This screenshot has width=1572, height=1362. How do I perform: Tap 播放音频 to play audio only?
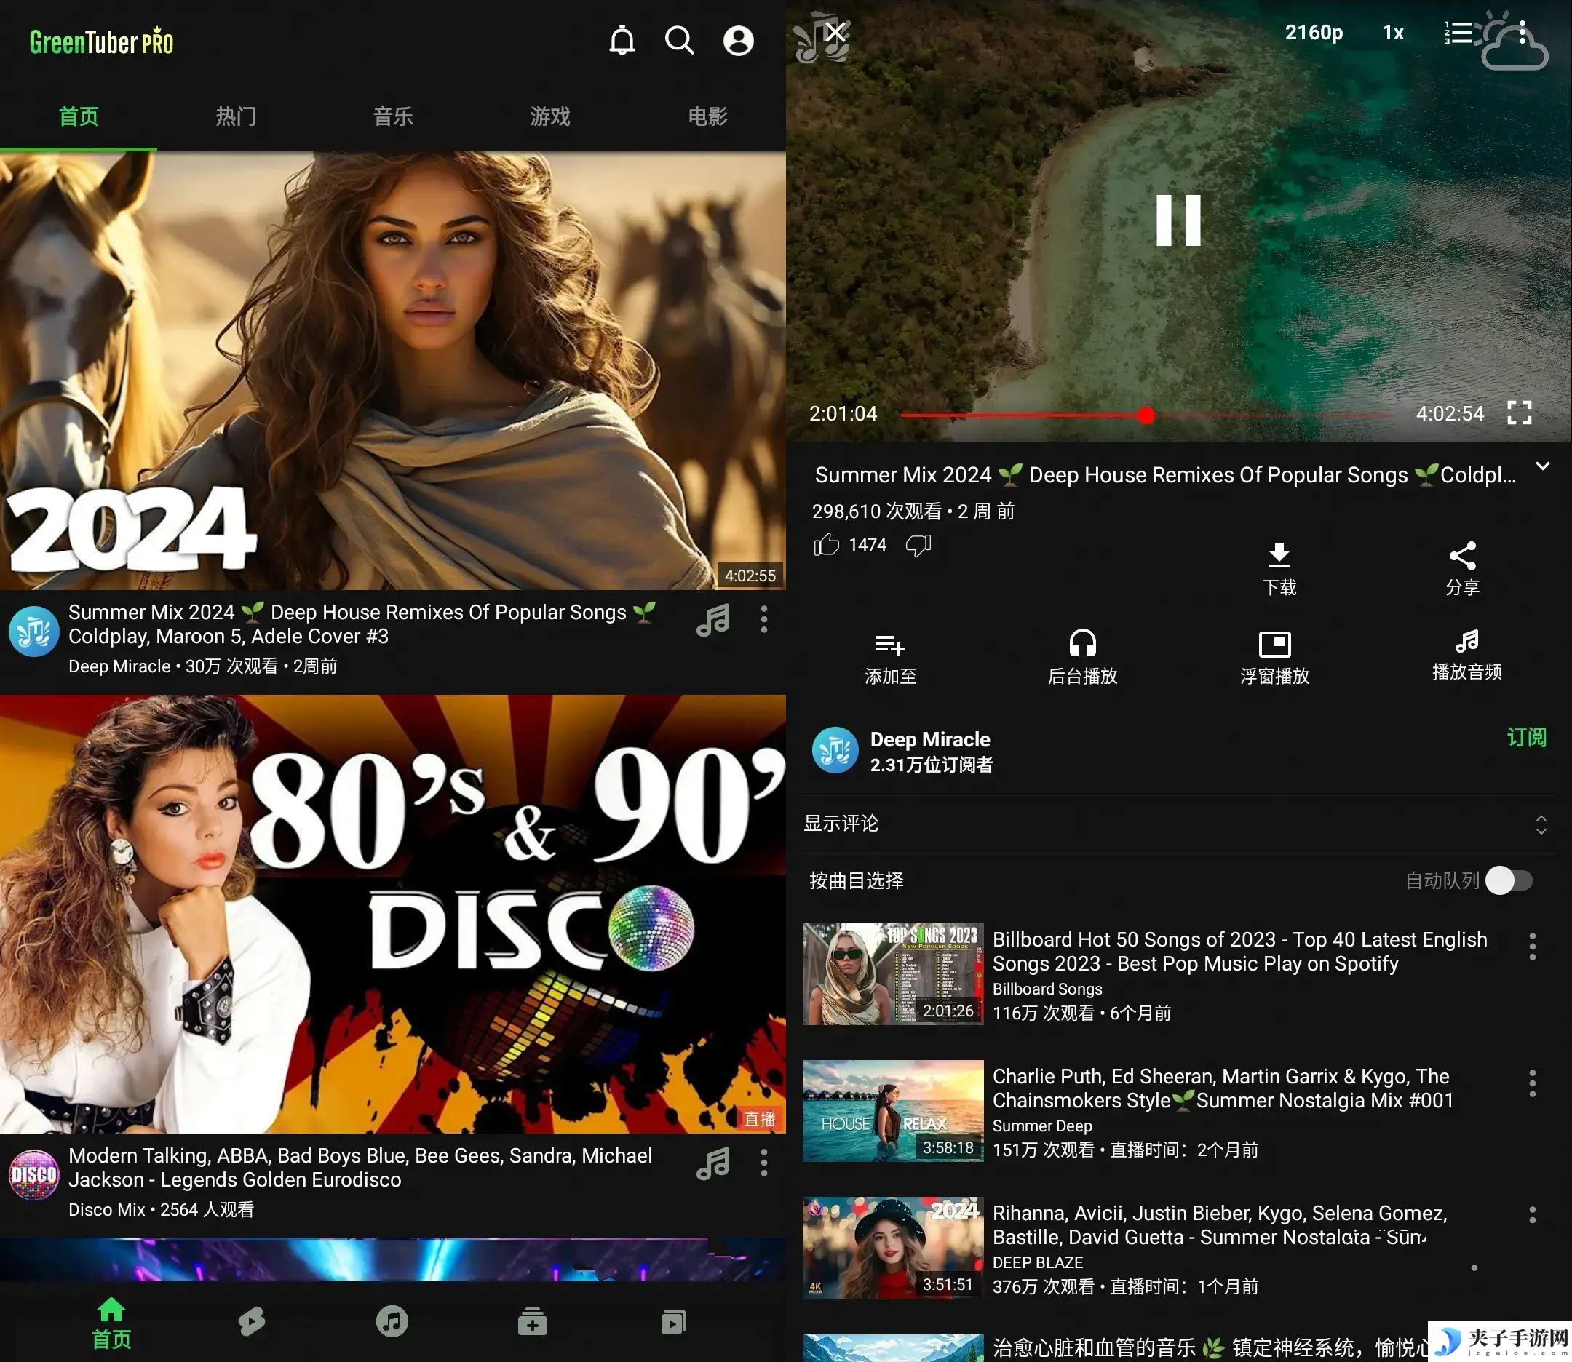[1466, 656]
